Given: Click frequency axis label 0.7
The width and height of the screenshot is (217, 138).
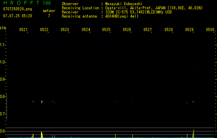Looking at the screenshot, I should (3, 114).
